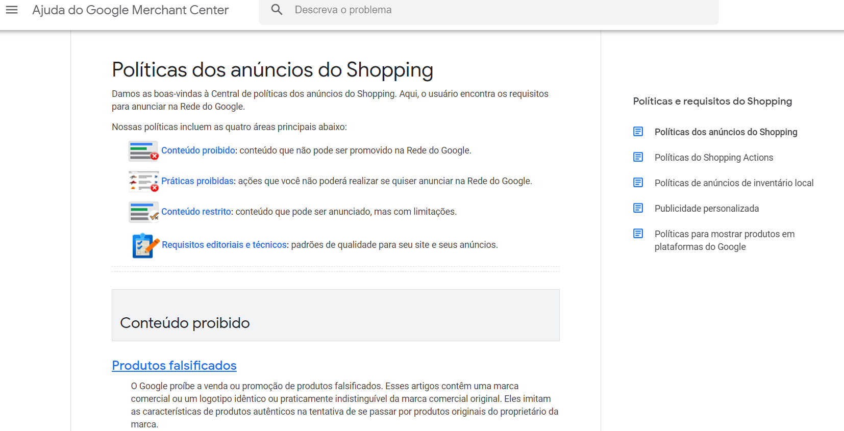Click the search magnifier icon
This screenshot has height=431, width=844.
[x=277, y=10]
